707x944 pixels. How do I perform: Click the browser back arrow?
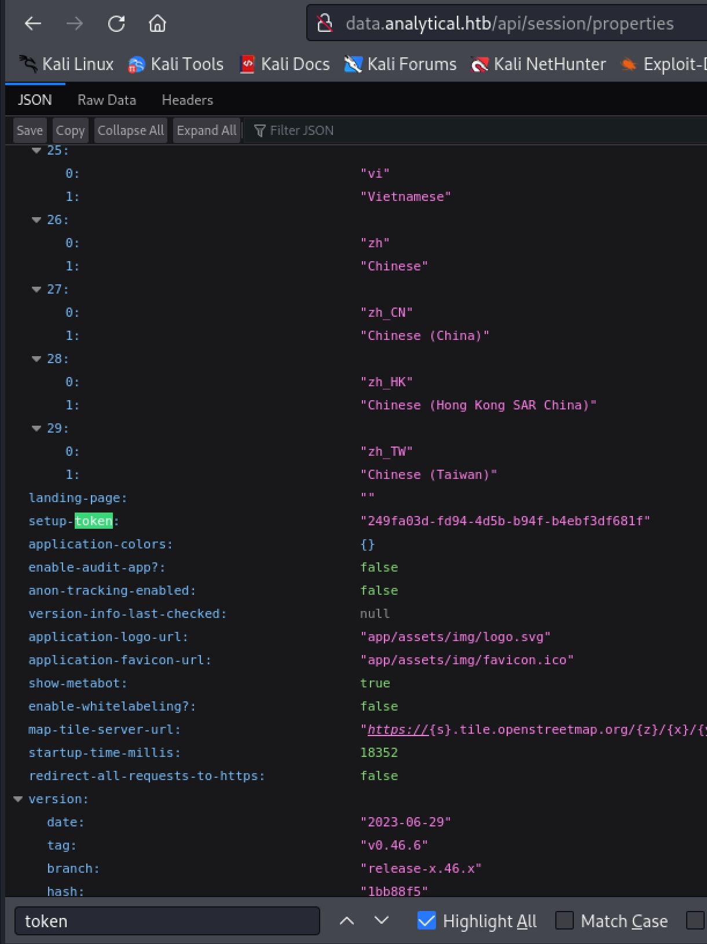coord(33,24)
